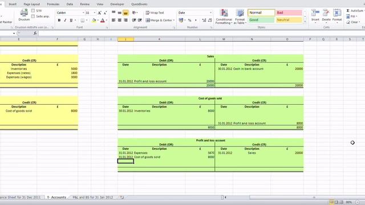Screen dimensions: 365x205
Task: Select the Page Layout view status icon
Action: (x=336, y=203)
